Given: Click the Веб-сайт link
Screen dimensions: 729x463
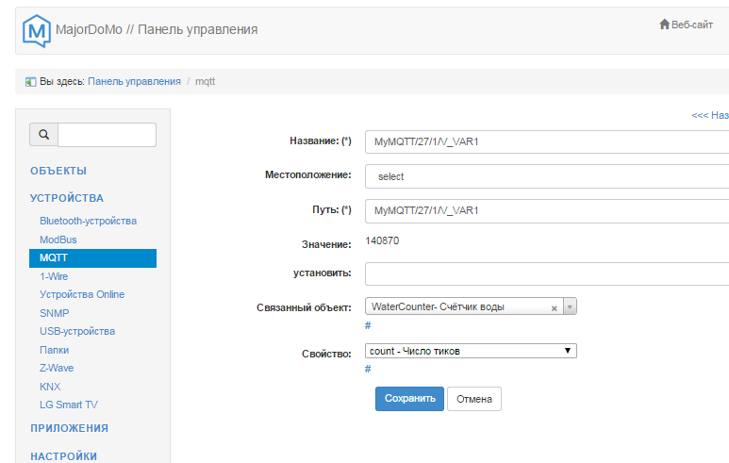Looking at the screenshot, I should [x=692, y=25].
